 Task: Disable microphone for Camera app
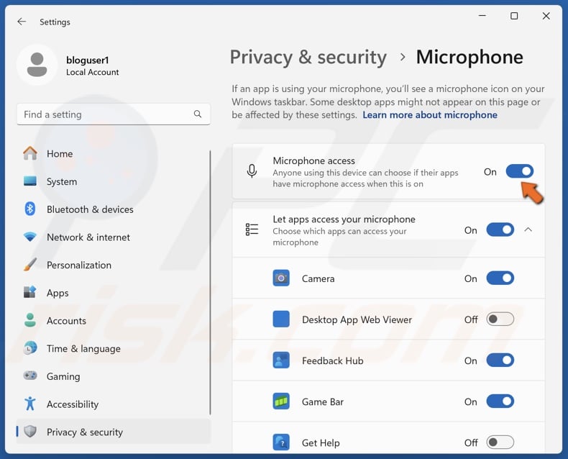coord(500,278)
